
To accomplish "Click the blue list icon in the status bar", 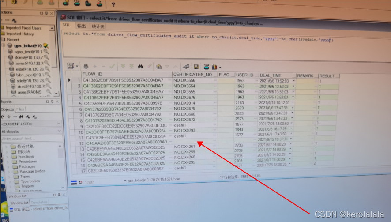I will point(74,182).
